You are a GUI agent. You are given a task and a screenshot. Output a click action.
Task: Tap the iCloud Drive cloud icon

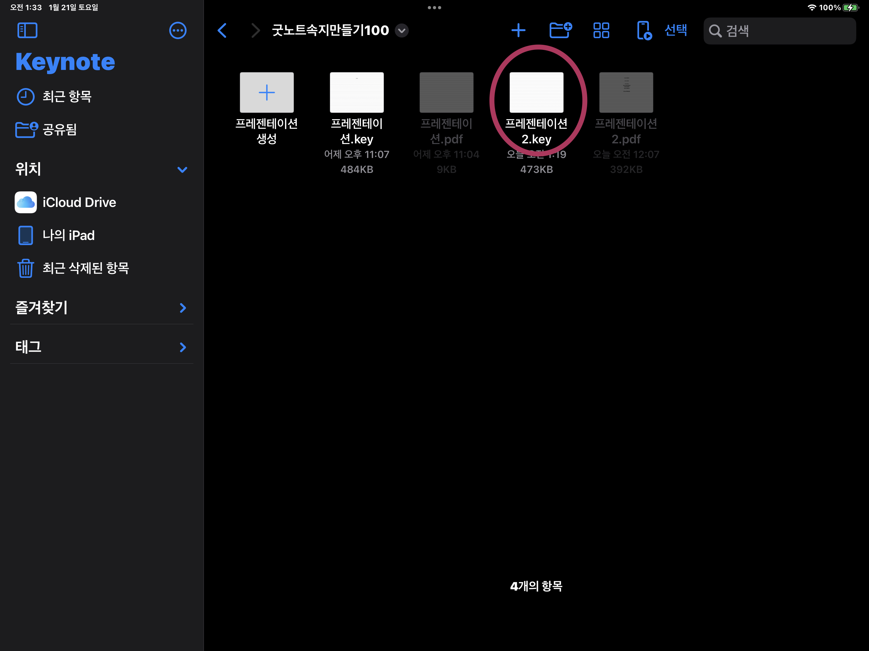pyautogui.click(x=25, y=202)
